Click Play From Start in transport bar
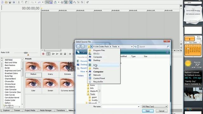203x114 pixels. [x=53, y=54]
